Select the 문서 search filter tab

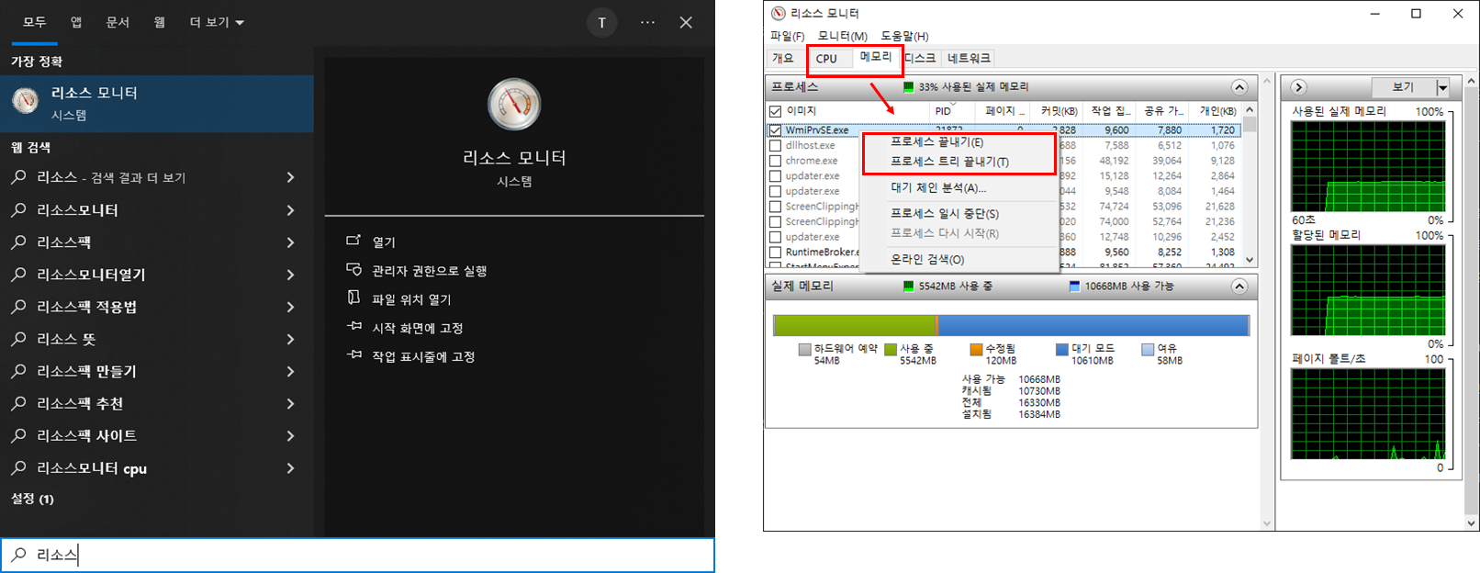click(x=118, y=22)
